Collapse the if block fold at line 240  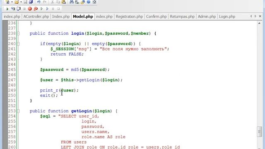click(18, 44)
